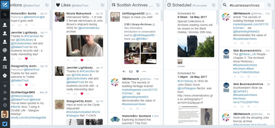Jump to the Mentions column via @ icon
This screenshot has width=275, height=128.
coord(5,50)
